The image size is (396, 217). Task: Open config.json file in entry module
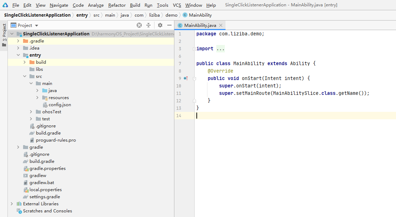(x=60, y=105)
